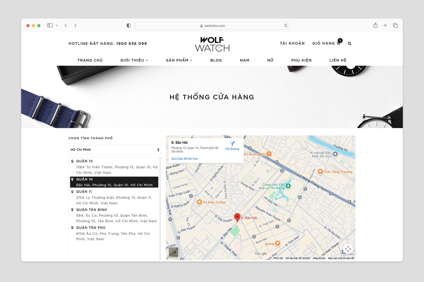Viewport: 424px width, 282px height.
Task: Expand the Giới Thiệu menu
Action: click(134, 60)
